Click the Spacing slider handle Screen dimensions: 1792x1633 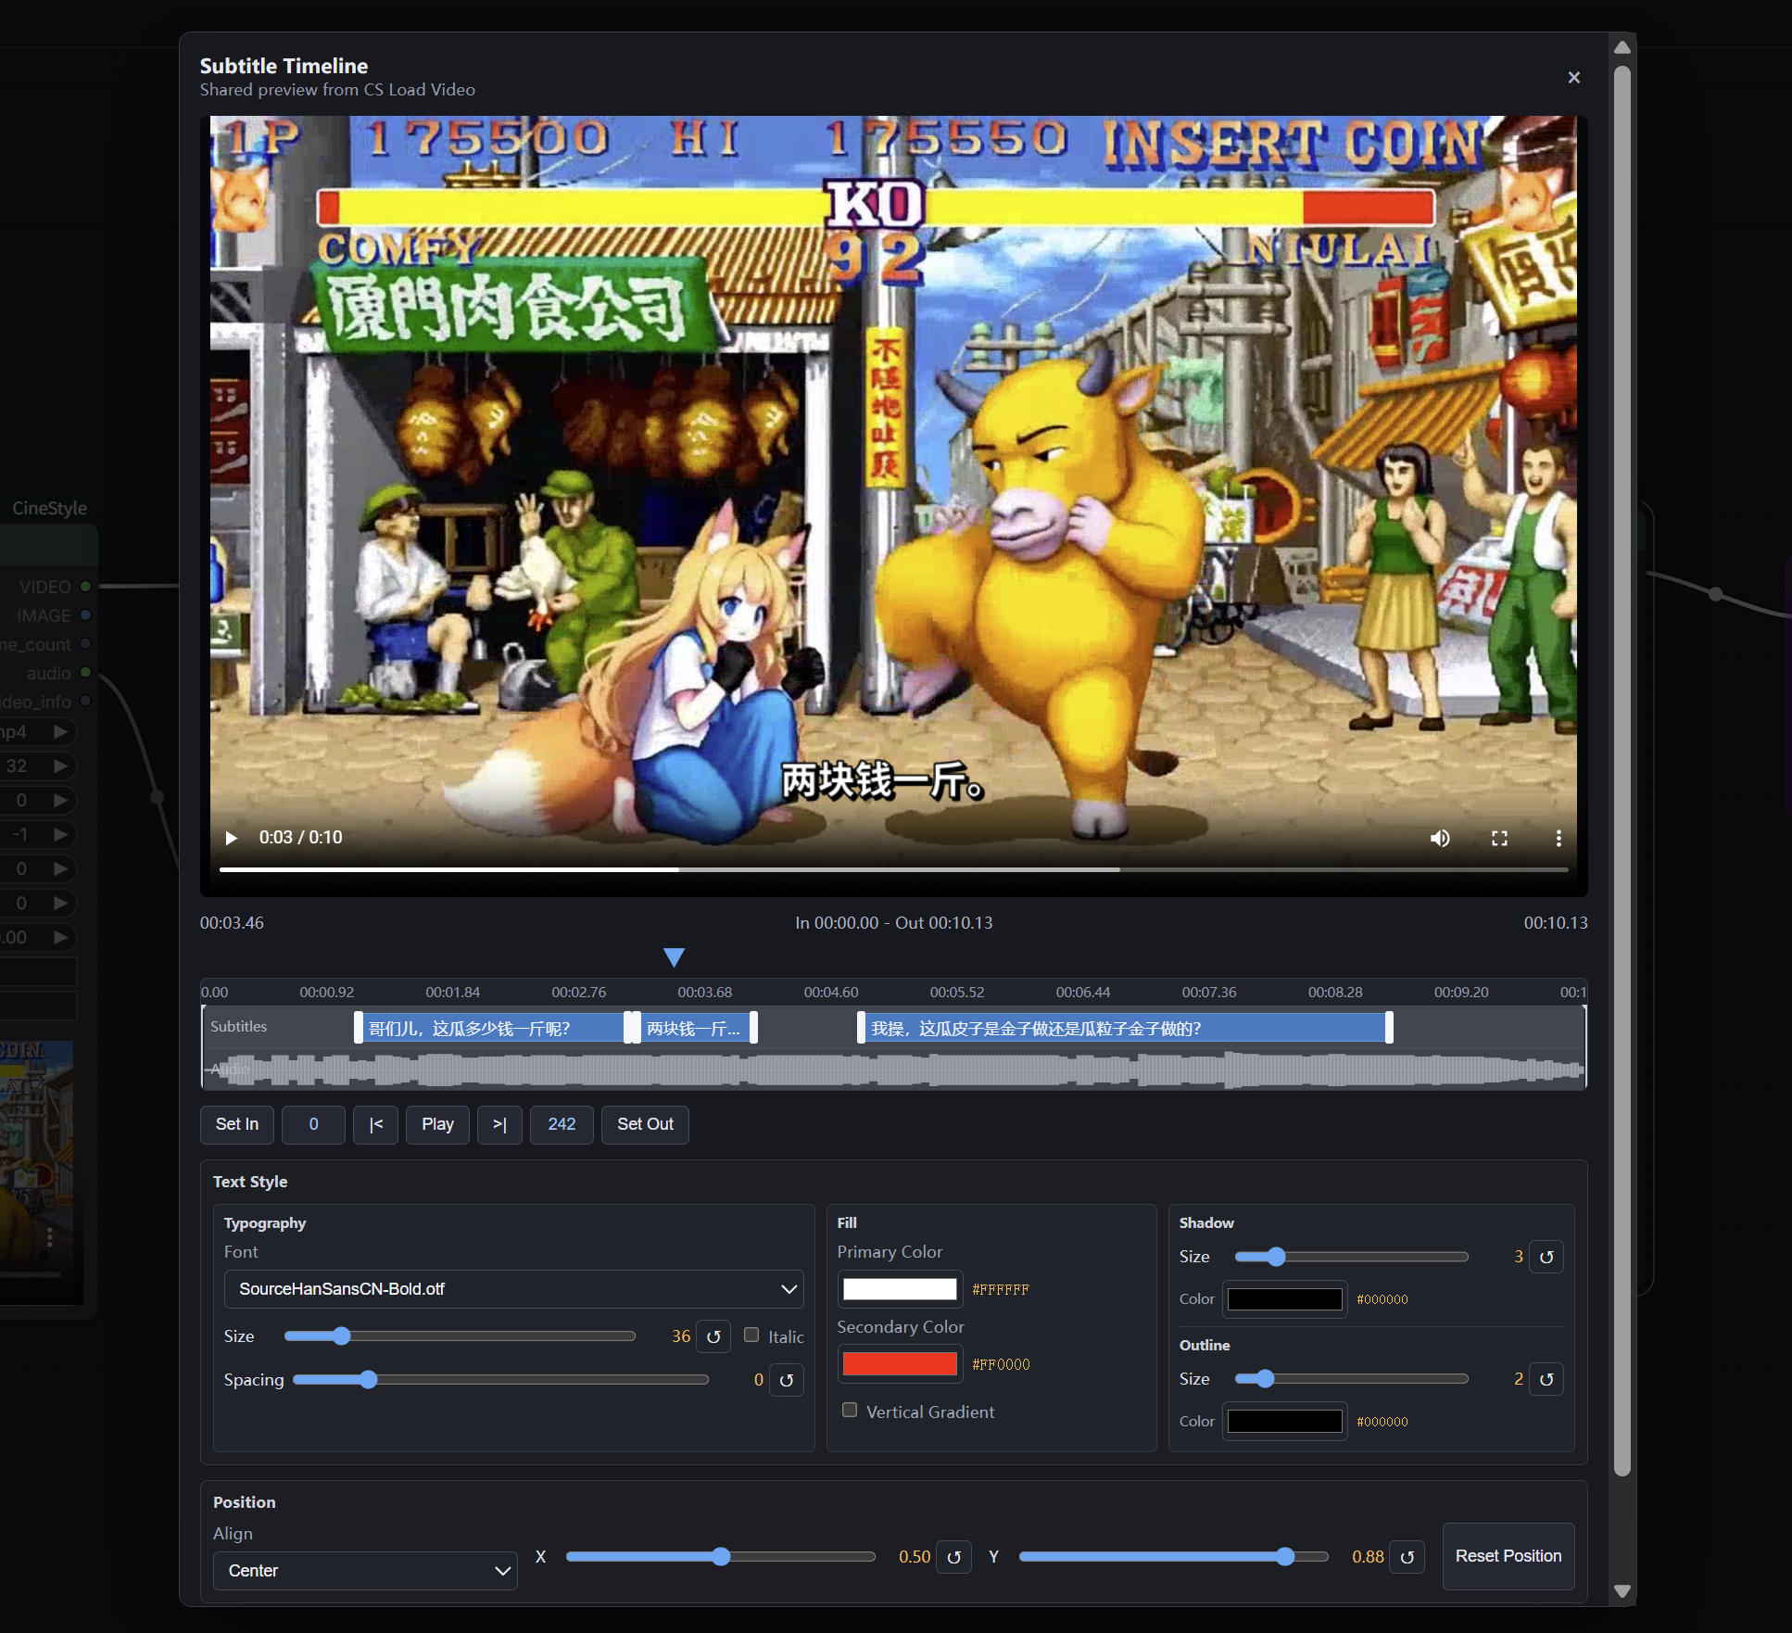(x=368, y=1379)
